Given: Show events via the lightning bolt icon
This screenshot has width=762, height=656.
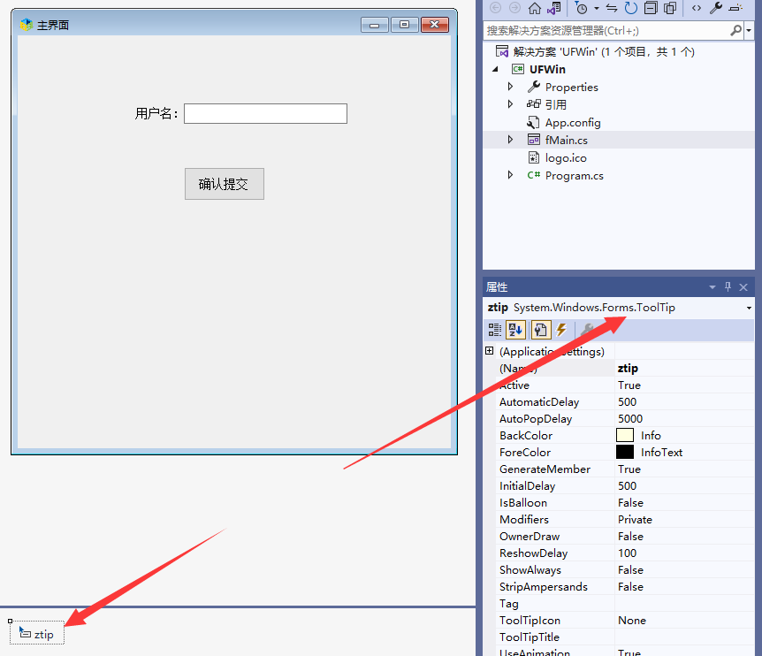Looking at the screenshot, I should [561, 330].
